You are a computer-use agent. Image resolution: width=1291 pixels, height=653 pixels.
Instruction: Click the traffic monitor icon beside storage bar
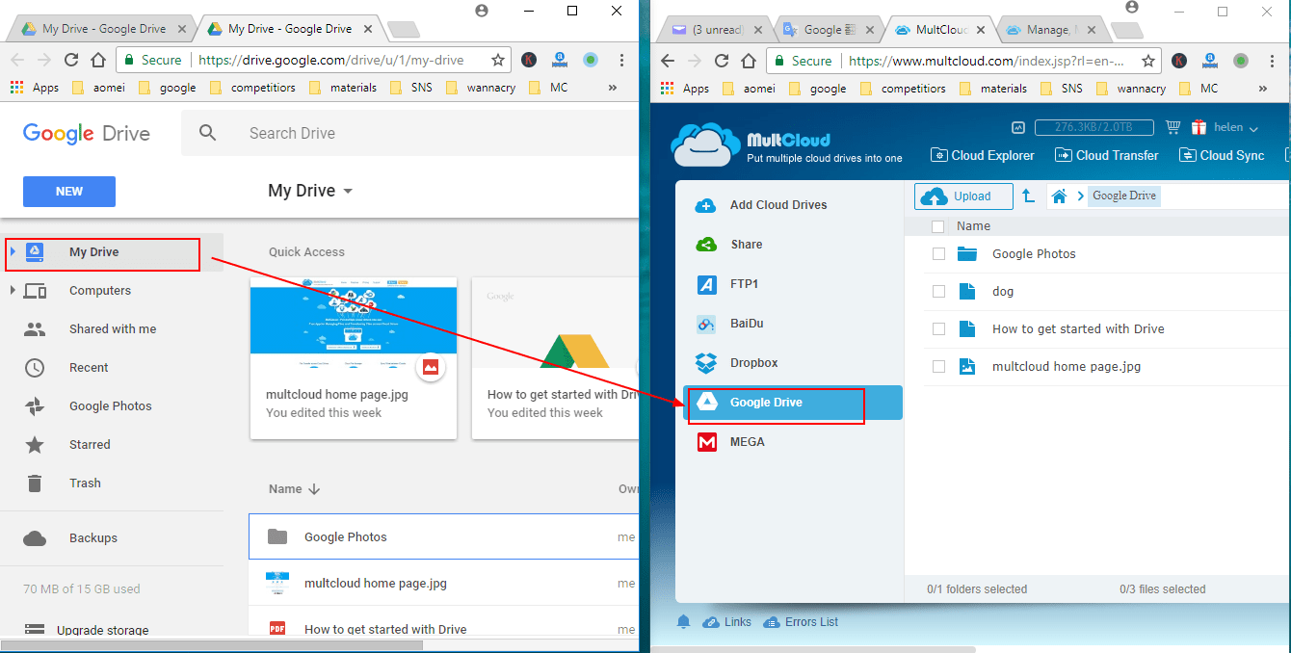[x=1018, y=127]
